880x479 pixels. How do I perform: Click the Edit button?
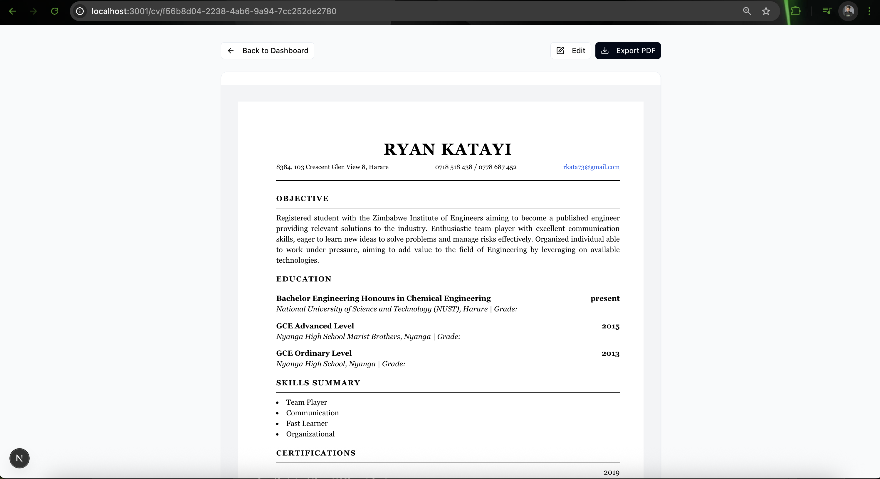pos(570,50)
